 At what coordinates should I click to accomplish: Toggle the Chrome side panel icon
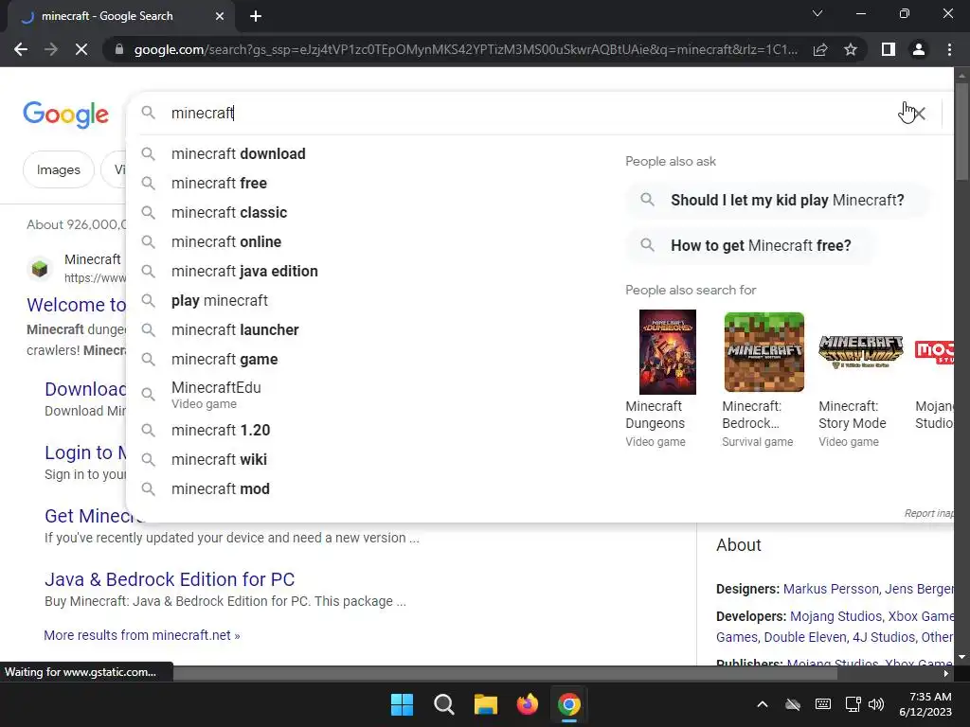pos(889,49)
